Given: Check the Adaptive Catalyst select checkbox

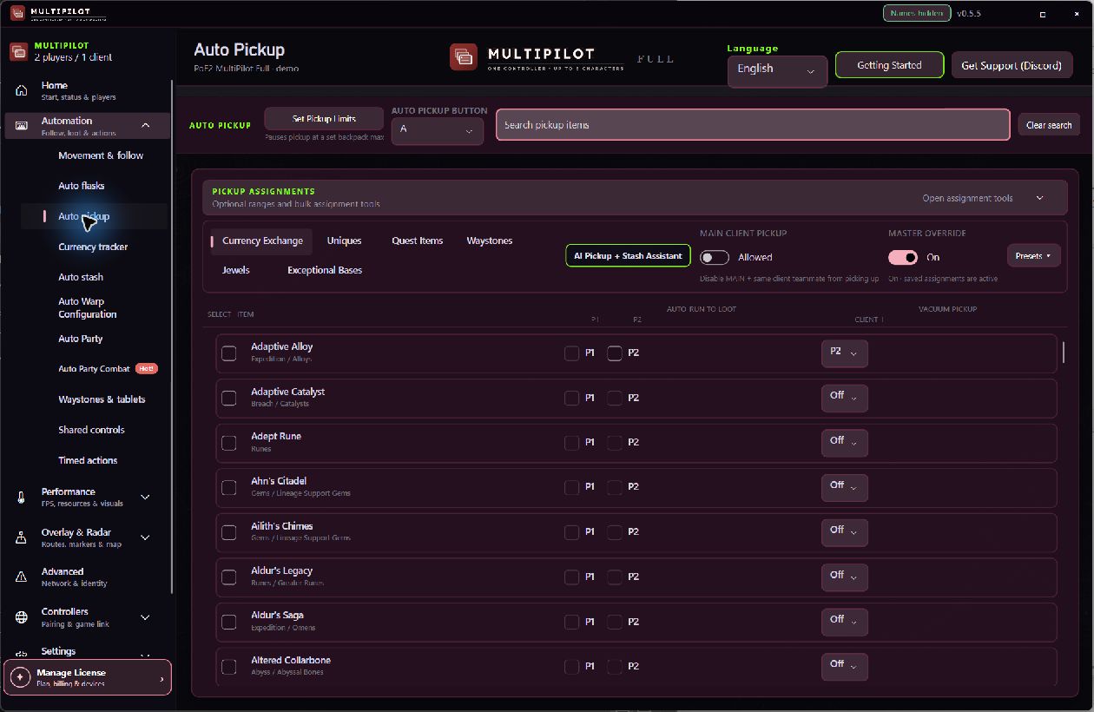Looking at the screenshot, I should [229, 398].
